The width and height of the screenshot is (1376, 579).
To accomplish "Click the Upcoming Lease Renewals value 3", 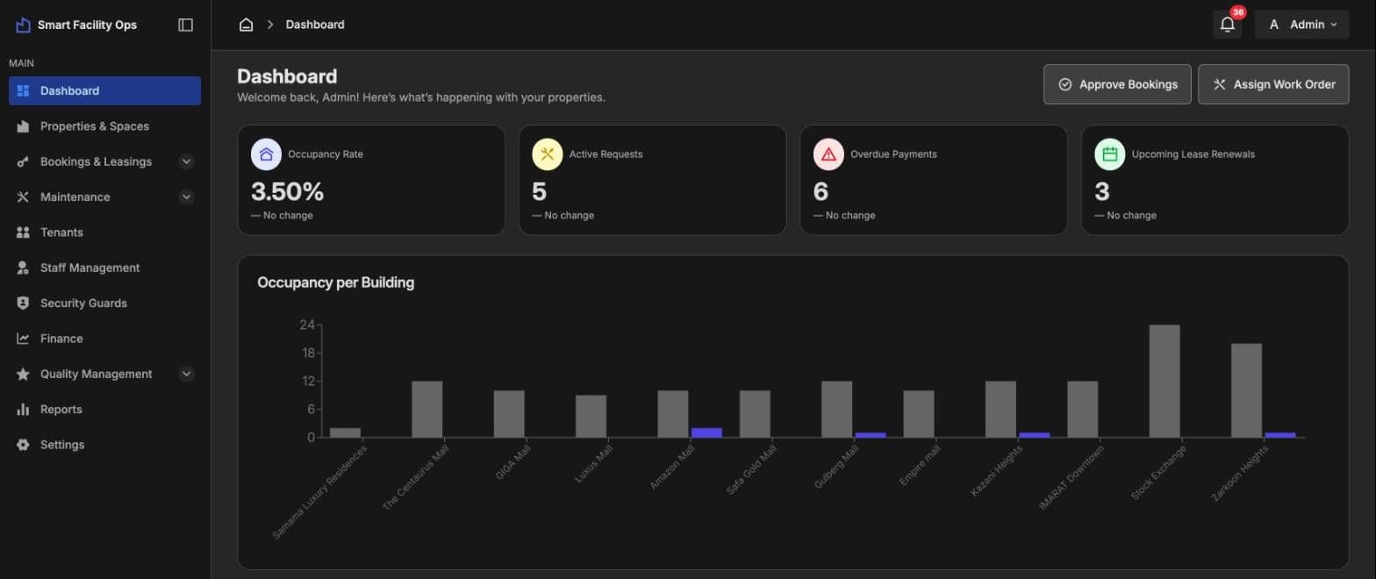I will pyautogui.click(x=1101, y=191).
